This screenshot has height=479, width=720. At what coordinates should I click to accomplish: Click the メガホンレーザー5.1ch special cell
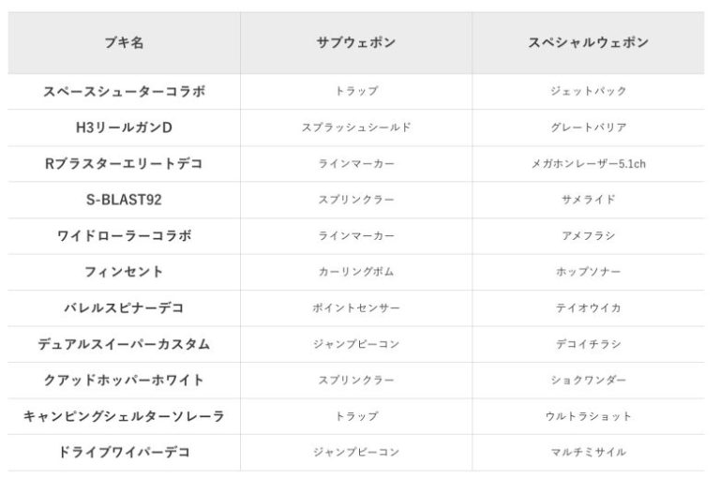pyautogui.click(x=588, y=164)
